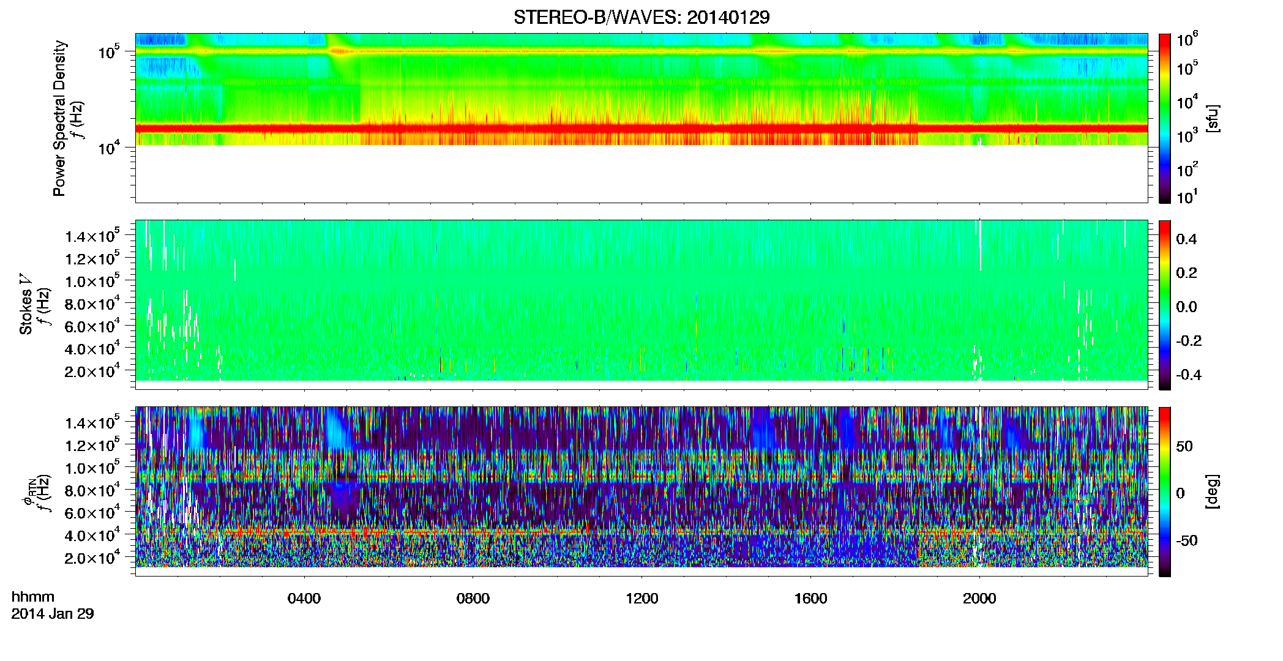The image size is (1283, 661).
Task: Click the power spectral density colorbar
Action: 1165,118
